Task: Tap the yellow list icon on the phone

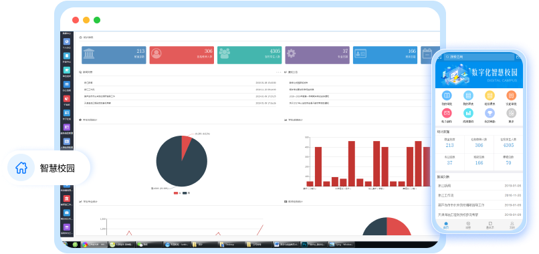Action: coord(490,95)
